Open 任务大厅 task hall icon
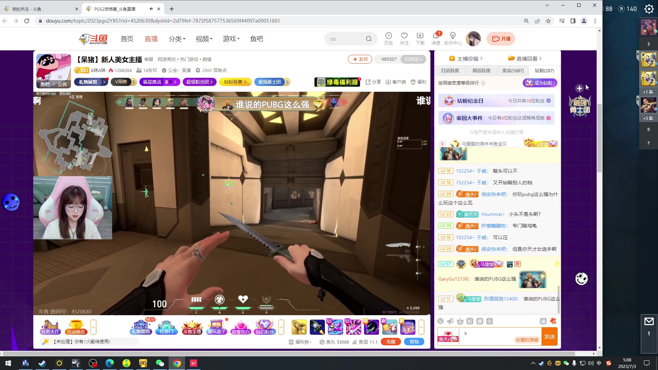The width and height of the screenshot is (658, 370). [x=50, y=327]
